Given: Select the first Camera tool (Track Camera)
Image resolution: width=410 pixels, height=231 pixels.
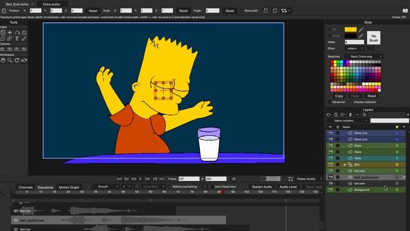Looking at the screenshot, I should click(3, 49).
